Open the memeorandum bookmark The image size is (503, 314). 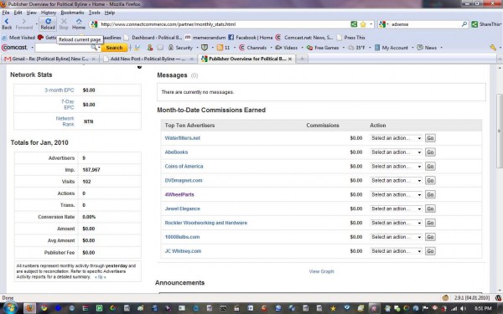pos(205,38)
